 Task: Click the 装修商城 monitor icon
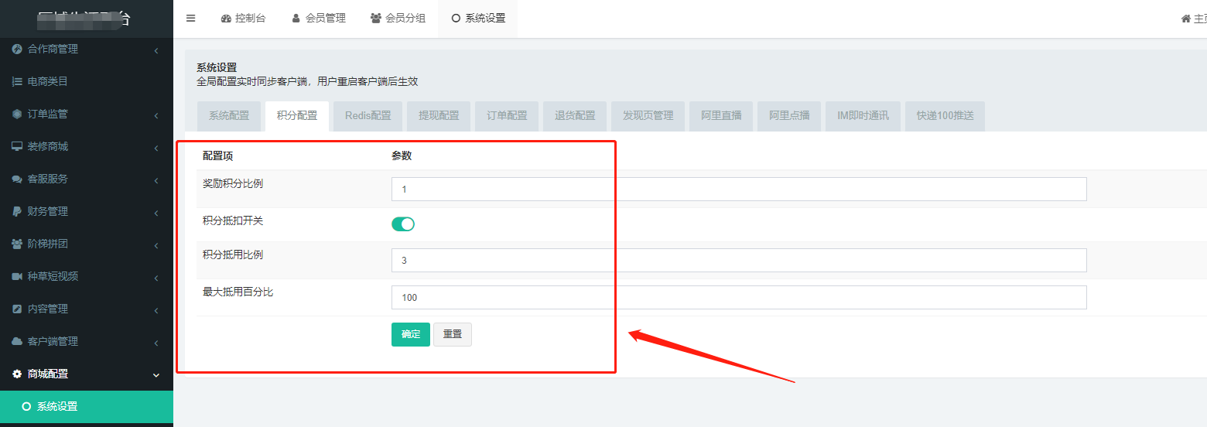(x=17, y=146)
